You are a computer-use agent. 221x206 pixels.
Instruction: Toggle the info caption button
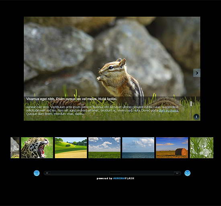pyautogui.click(x=196, y=117)
